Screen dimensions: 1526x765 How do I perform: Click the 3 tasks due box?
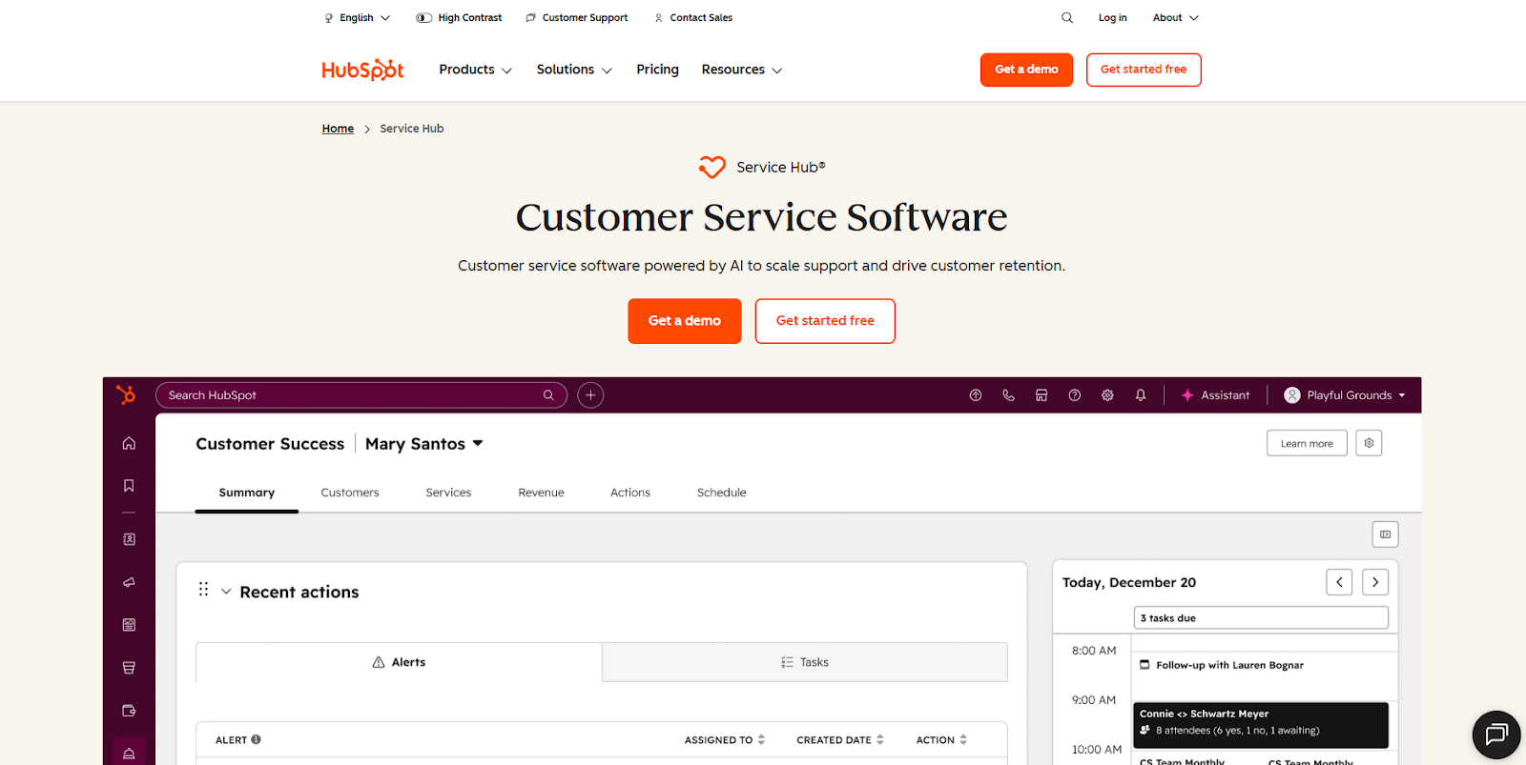click(x=1261, y=618)
